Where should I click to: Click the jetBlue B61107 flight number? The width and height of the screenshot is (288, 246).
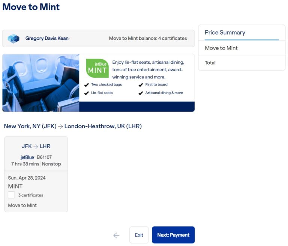pos(44,157)
